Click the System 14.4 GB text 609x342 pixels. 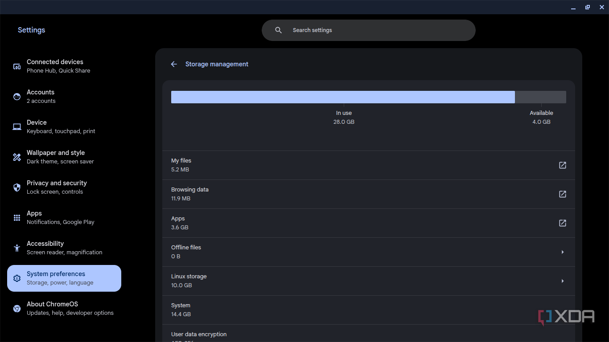pyautogui.click(x=181, y=310)
